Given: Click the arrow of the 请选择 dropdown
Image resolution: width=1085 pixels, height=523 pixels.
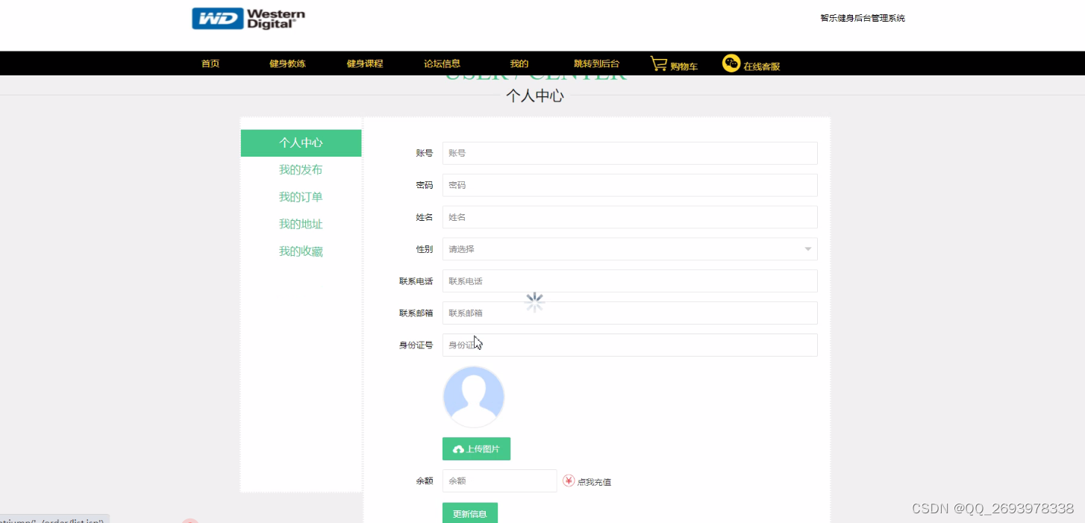Looking at the screenshot, I should 807,249.
